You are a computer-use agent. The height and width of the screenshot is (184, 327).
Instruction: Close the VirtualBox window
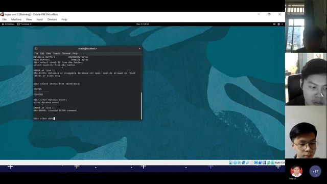pyautogui.click(x=279, y=14)
